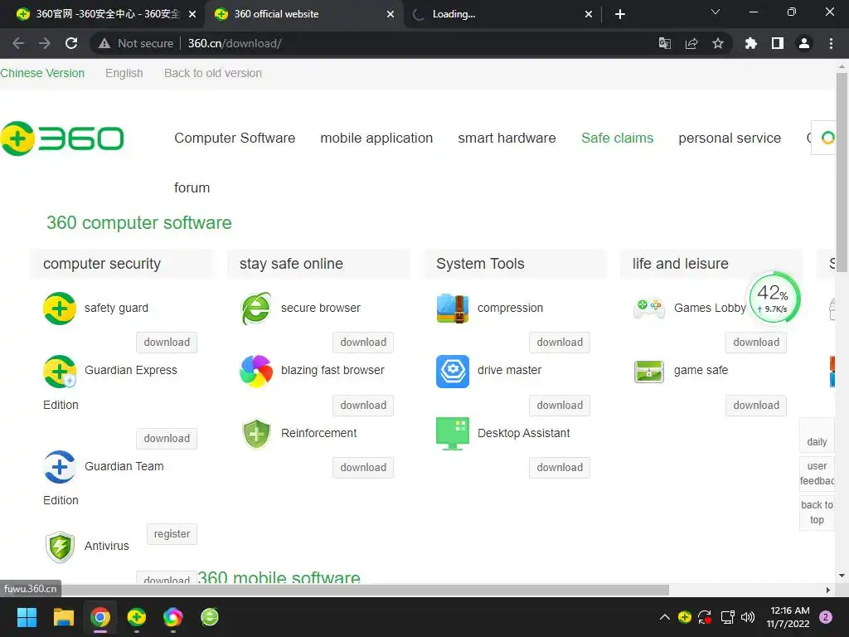Click the Reinforcement shield icon
Screen dimensions: 849x637
pos(256,433)
